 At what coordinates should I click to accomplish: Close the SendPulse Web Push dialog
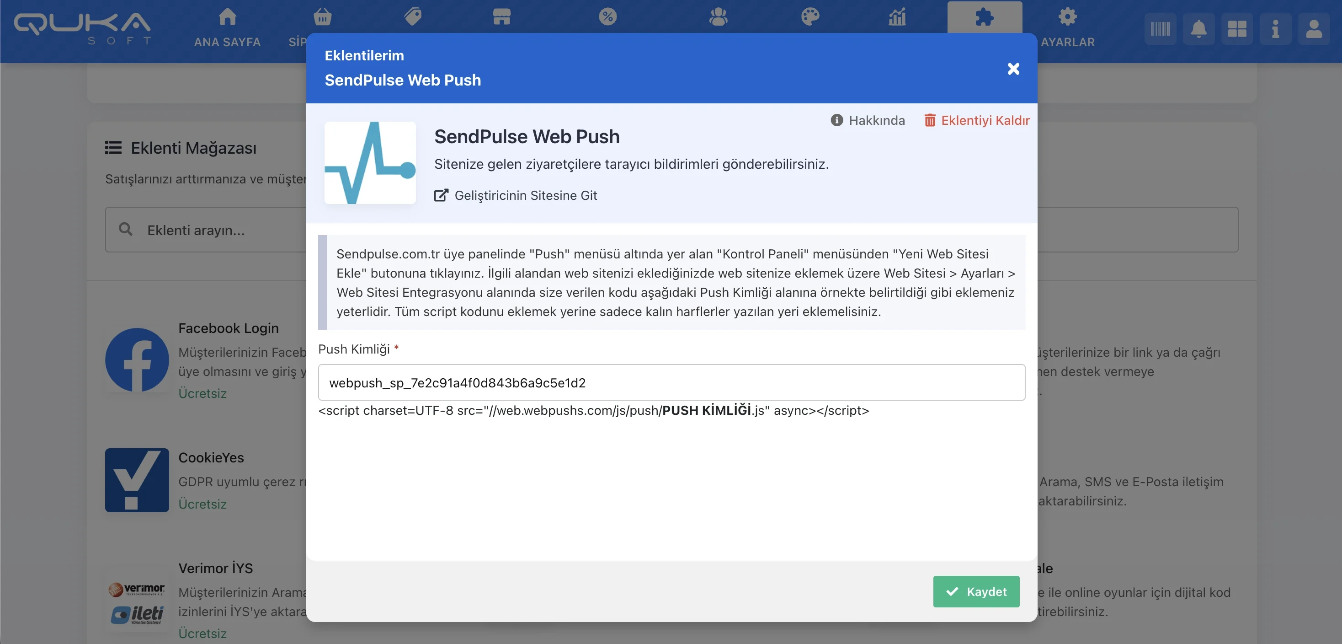click(x=1013, y=69)
